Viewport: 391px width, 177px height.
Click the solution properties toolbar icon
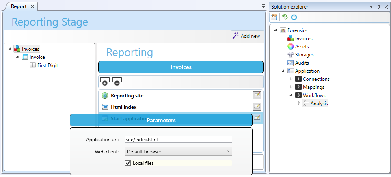click(x=274, y=17)
